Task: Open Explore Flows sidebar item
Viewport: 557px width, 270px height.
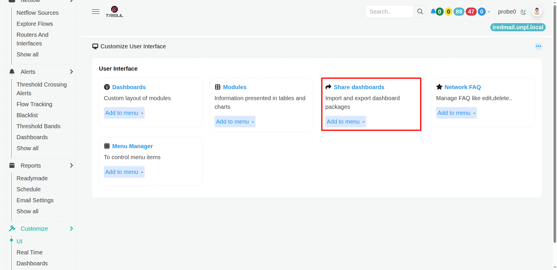Action: (x=35, y=24)
